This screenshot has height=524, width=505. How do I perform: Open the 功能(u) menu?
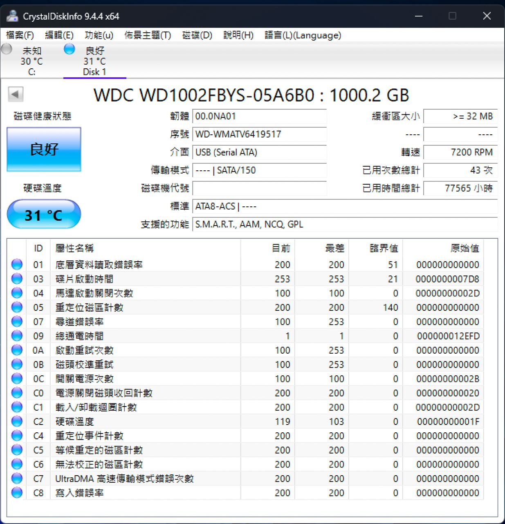[99, 35]
